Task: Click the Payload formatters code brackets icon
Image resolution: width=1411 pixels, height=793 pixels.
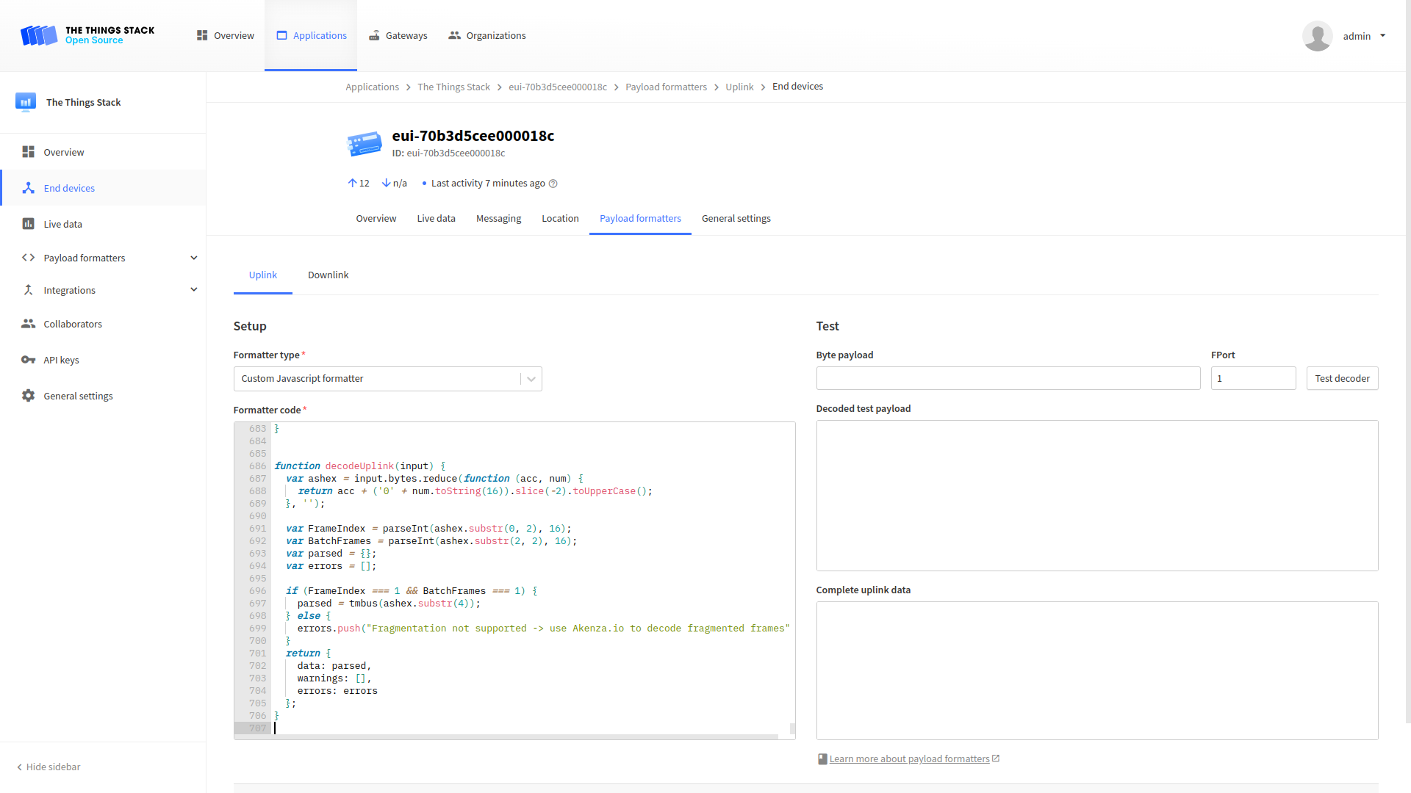Action: click(28, 258)
